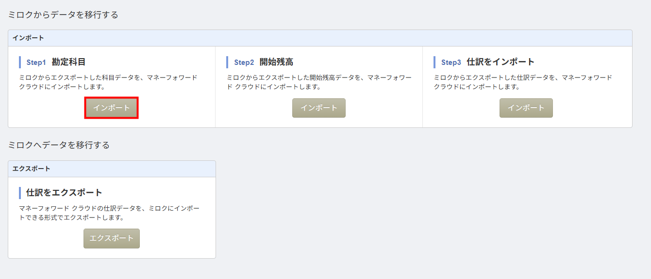Click the export description text about ミロク format
The height and width of the screenshot is (279, 651).
click(109, 213)
